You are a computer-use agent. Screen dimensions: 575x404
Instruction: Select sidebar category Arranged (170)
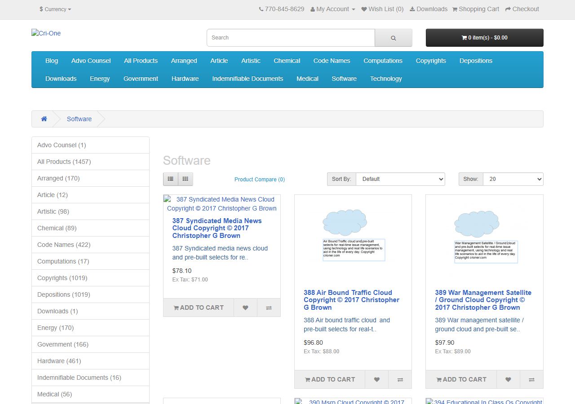[x=90, y=178]
